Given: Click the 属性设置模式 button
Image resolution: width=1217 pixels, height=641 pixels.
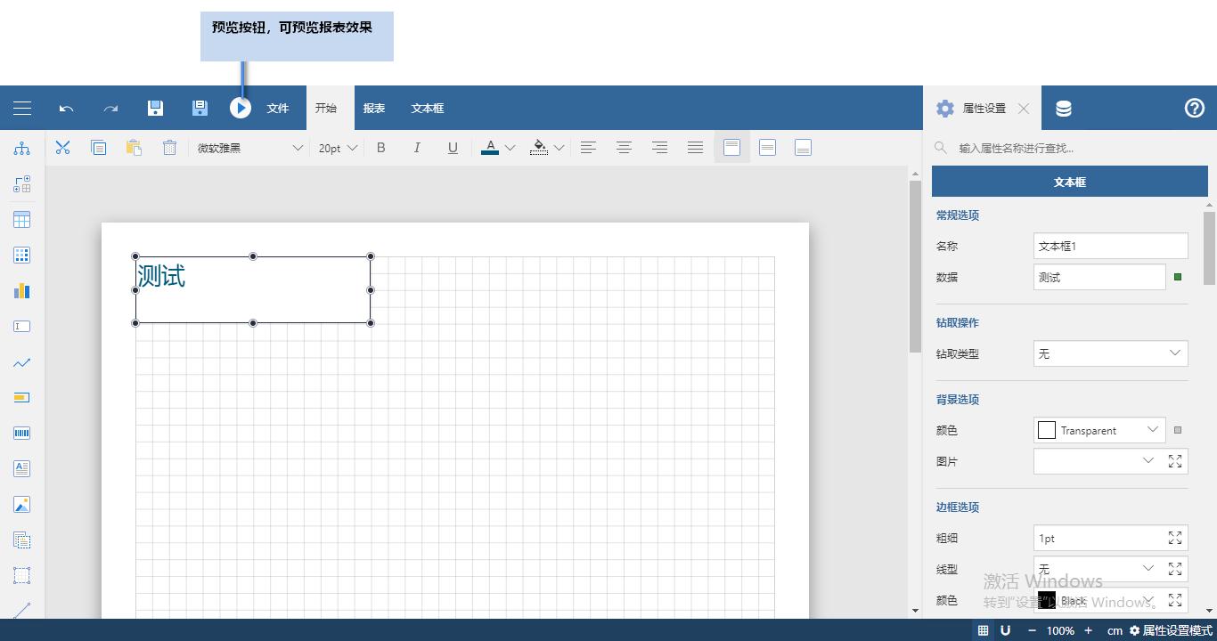Looking at the screenshot, I should [1168, 630].
